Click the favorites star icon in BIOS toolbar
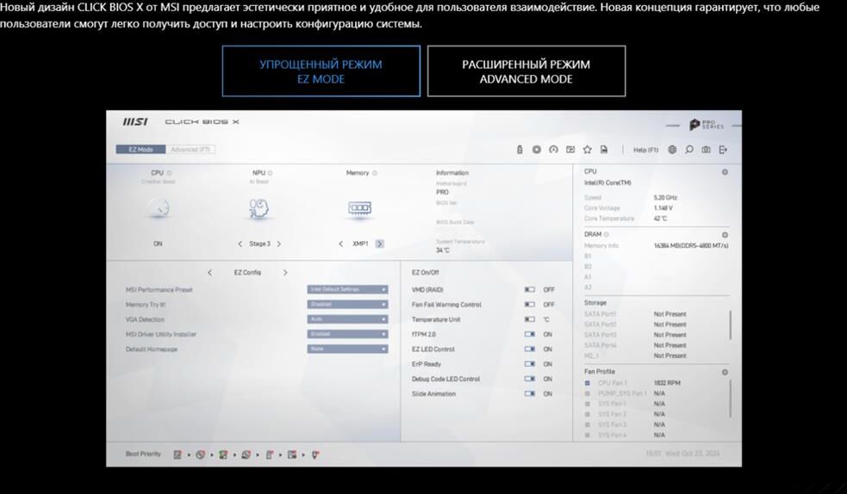The image size is (847, 494). pos(588,150)
